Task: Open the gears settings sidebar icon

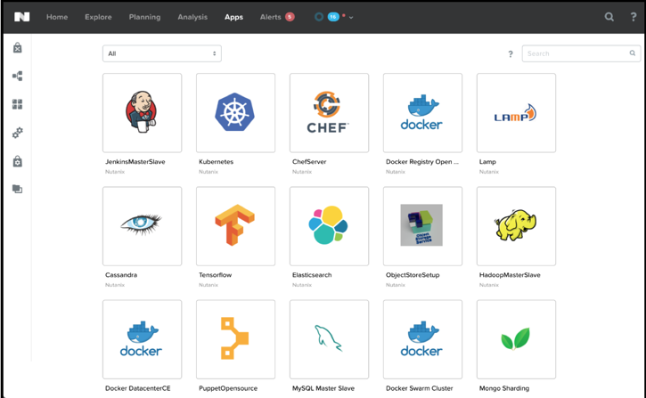Action: coord(17,133)
